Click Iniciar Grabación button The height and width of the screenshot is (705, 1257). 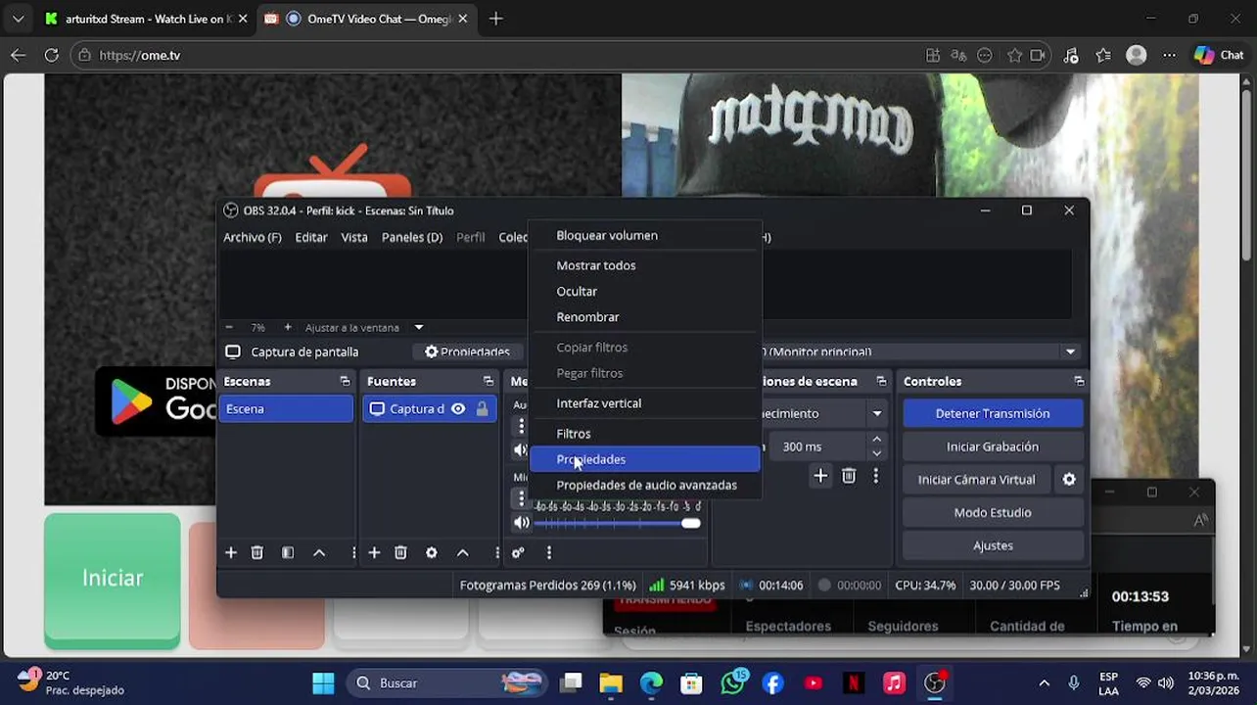click(993, 446)
